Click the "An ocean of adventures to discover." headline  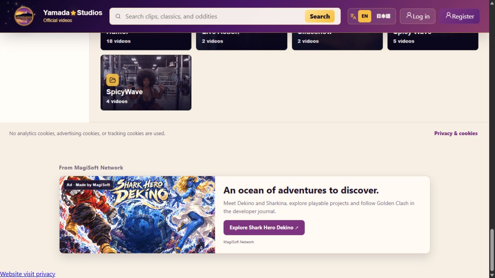pyautogui.click(x=301, y=190)
